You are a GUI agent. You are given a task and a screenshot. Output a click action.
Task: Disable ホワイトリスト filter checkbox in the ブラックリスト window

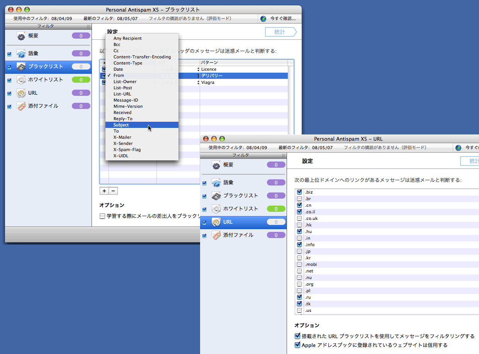coord(9,80)
